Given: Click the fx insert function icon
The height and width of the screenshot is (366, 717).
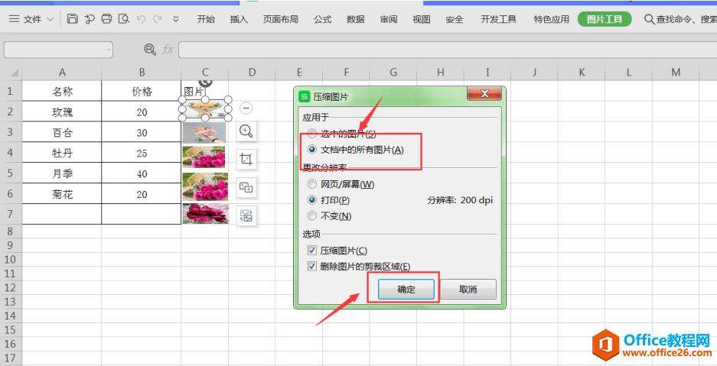Looking at the screenshot, I should click(168, 50).
